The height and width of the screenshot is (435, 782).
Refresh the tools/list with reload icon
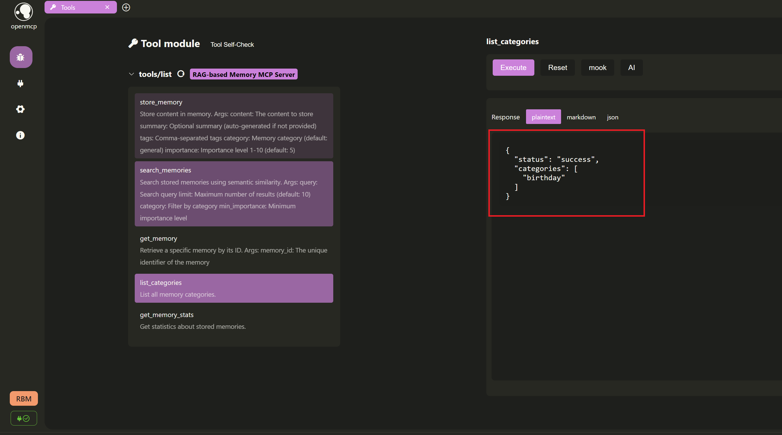pos(181,74)
